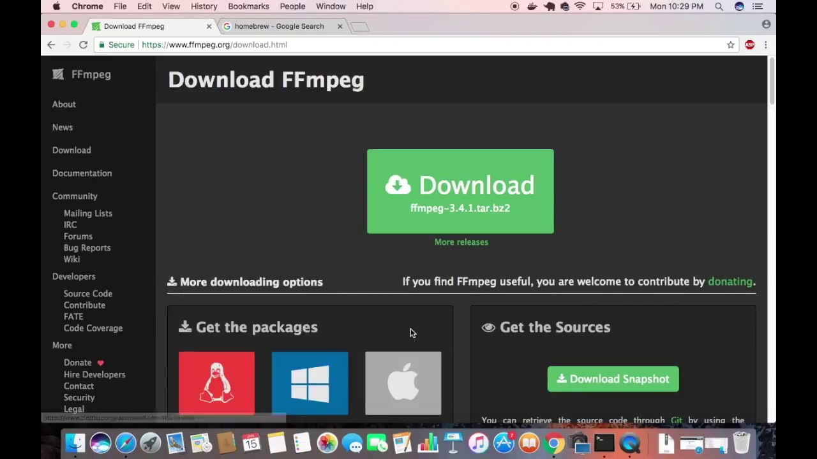Open the History menu

coord(204,6)
